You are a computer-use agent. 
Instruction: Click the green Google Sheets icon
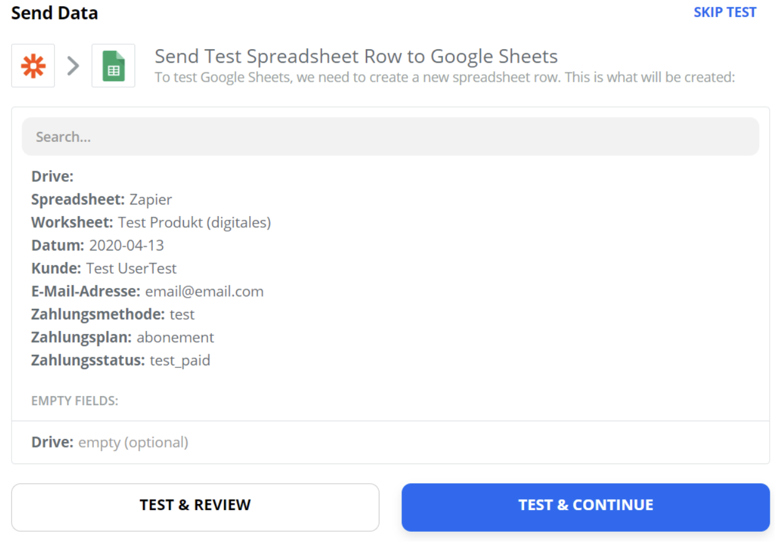pyautogui.click(x=113, y=66)
